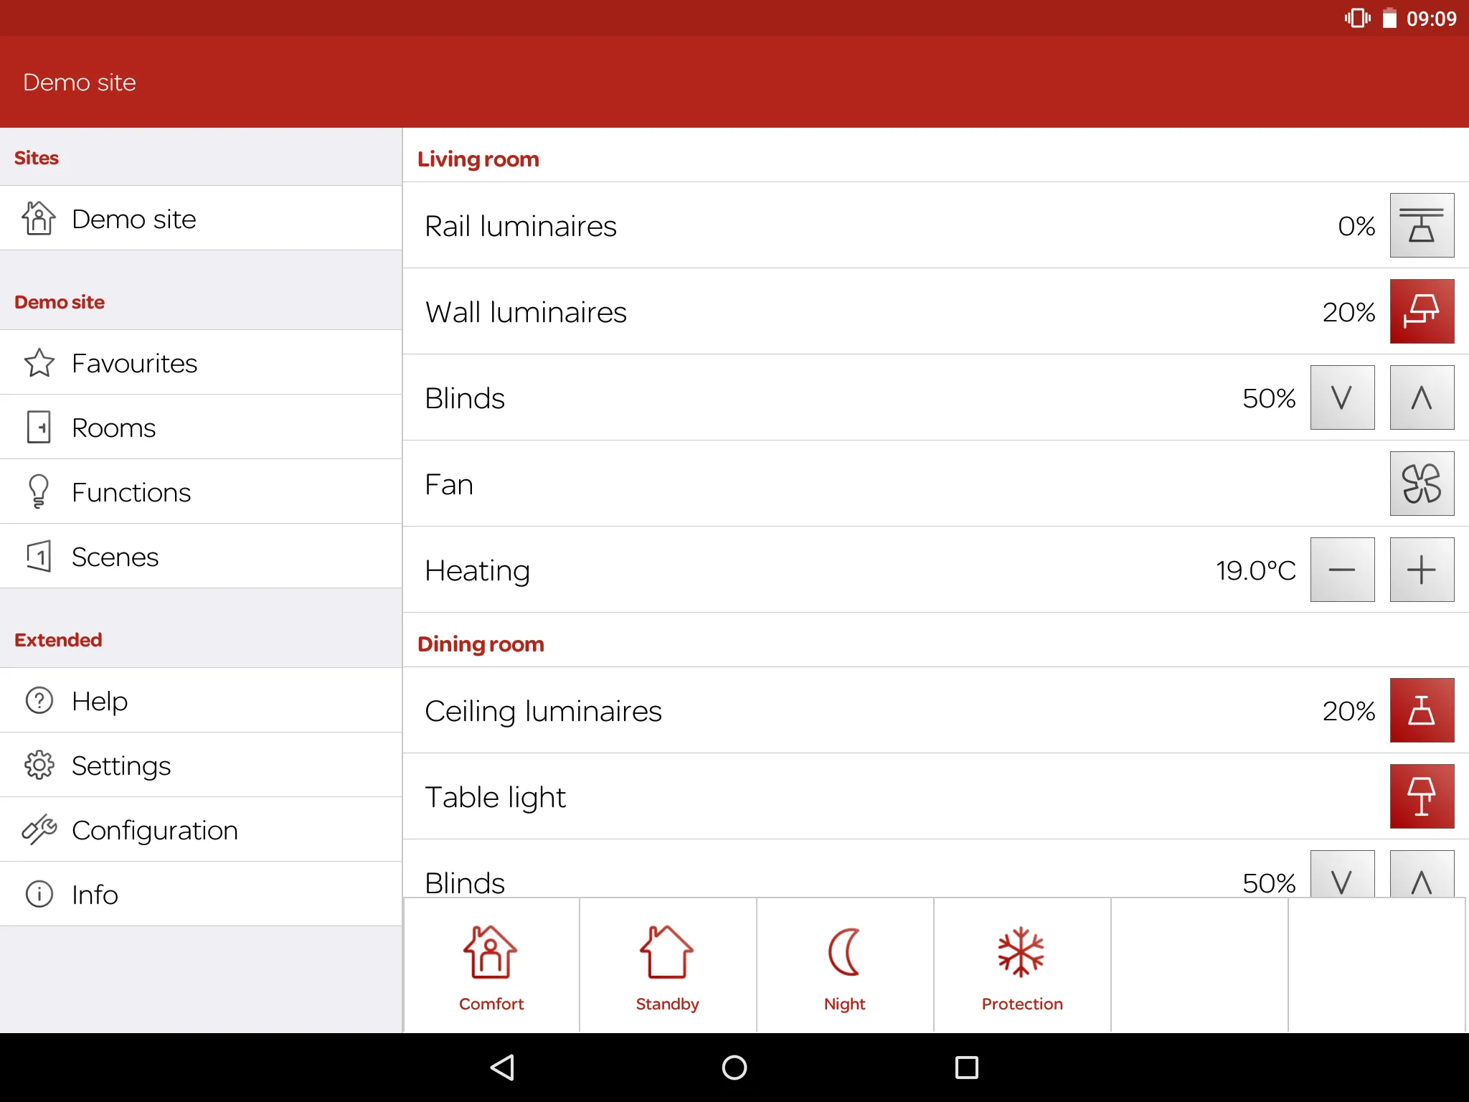Raise the Living room blinds
Screen dimensions: 1469x1102
[x=1422, y=397]
